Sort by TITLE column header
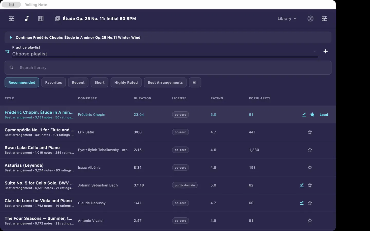Viewport: 370px width, 231px height. pyautogui.click(x=10, y=98)
